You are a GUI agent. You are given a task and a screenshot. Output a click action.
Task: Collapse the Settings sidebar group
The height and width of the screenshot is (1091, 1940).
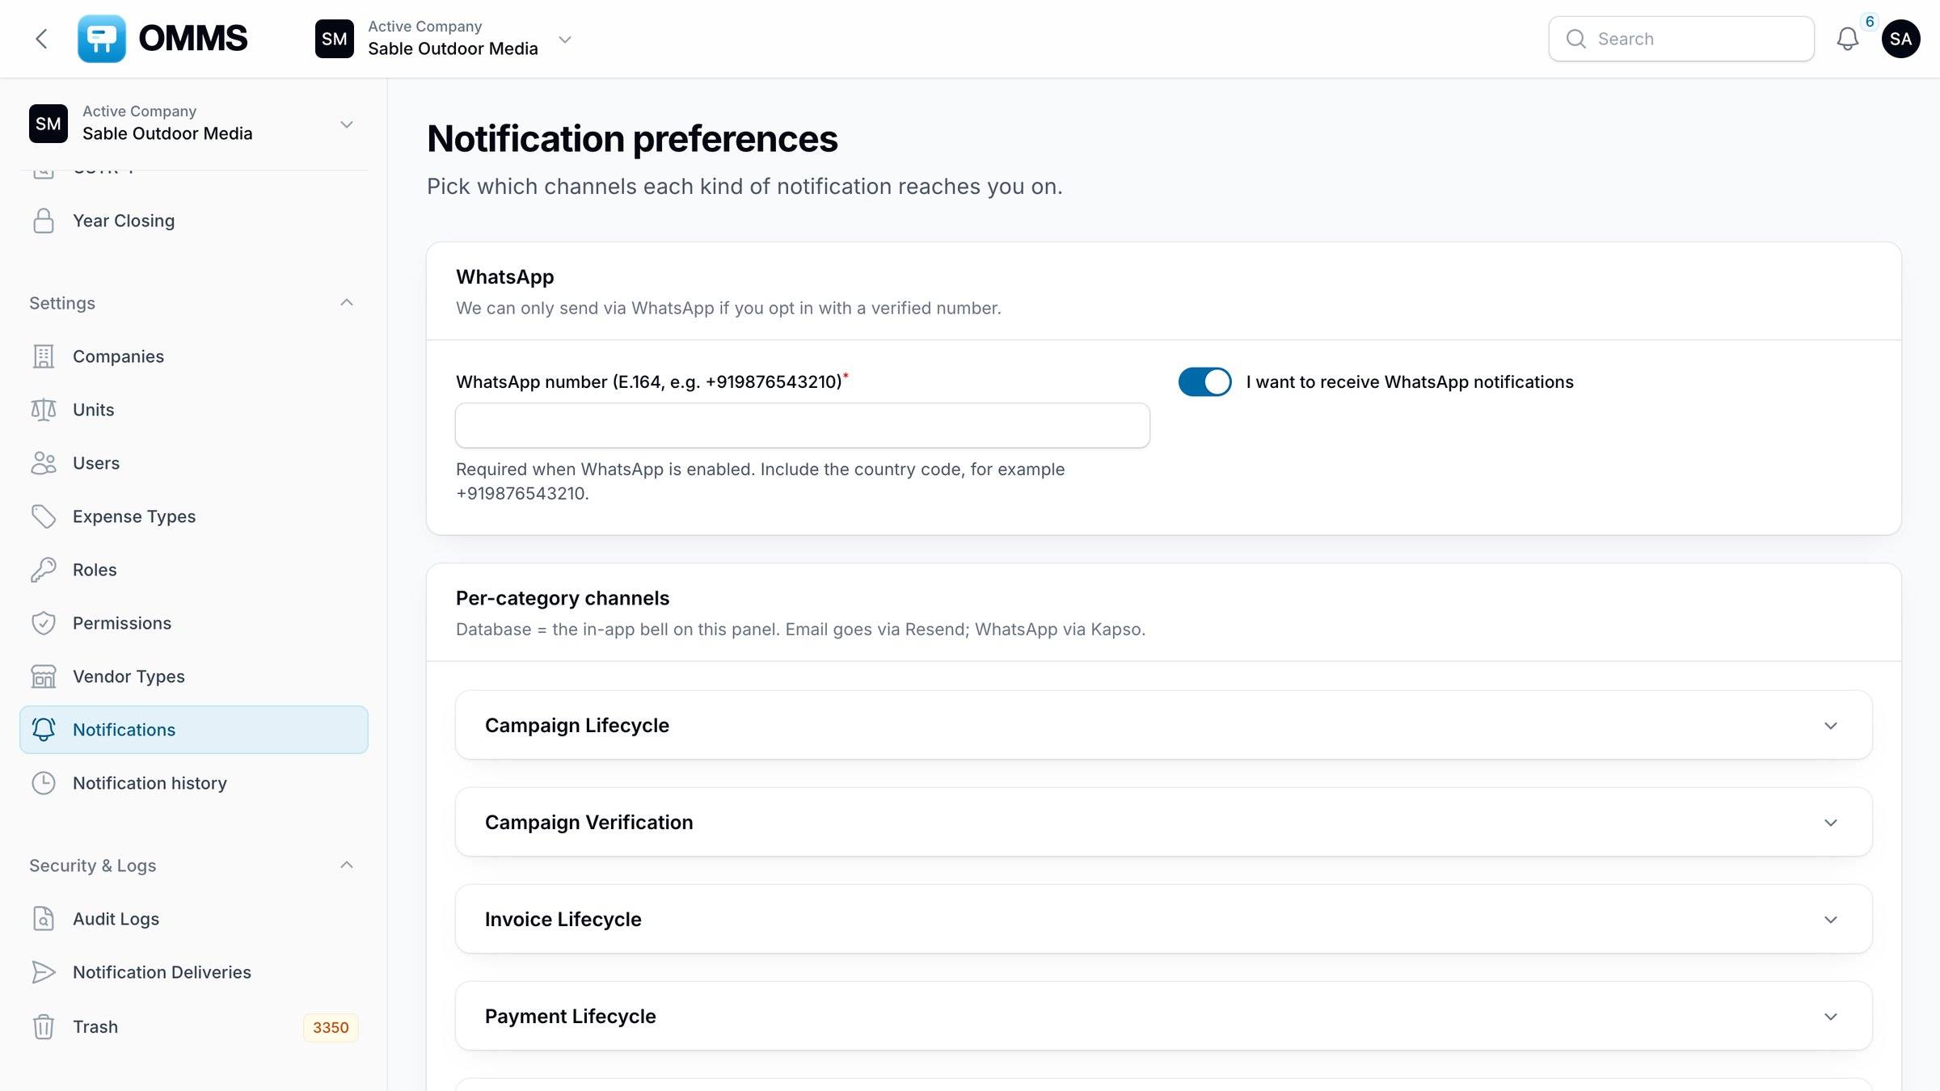pos(347,302)
